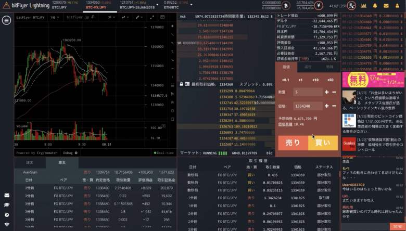Image resolution: width=406 pixels, height=231 pixels.
Task: Open the Bitcoin balance icon
Action: pos(286,5)
